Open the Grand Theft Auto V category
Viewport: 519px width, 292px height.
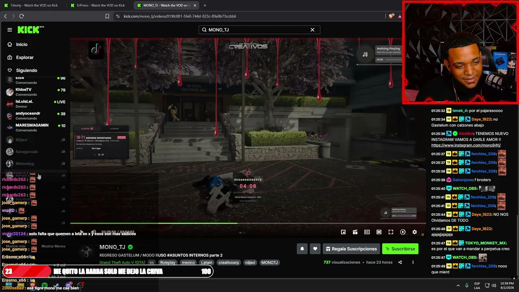(x=122, y=262)
